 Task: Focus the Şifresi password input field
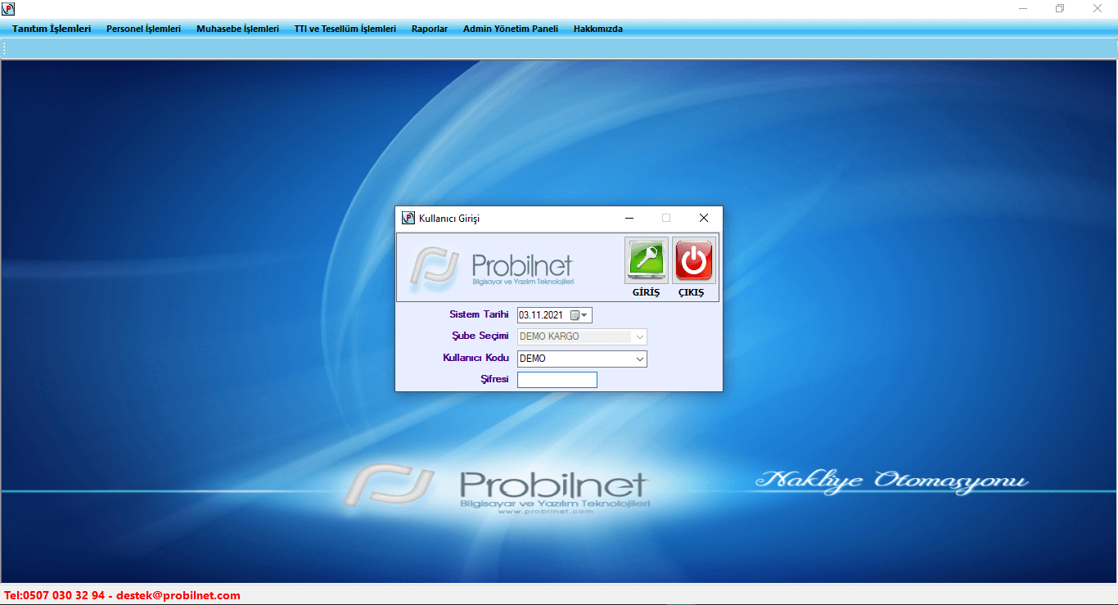click(x=557, y=380)
